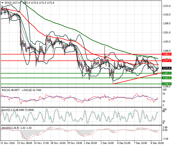The image size is (172, 146).
Task: Click the 7 Dec 10:00 time label
Action: click(x=140, y=143)
